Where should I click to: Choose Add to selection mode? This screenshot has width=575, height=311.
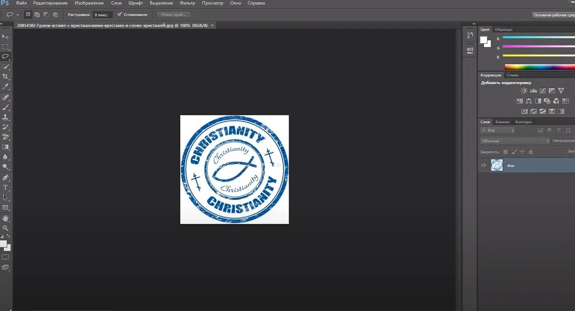37,15
